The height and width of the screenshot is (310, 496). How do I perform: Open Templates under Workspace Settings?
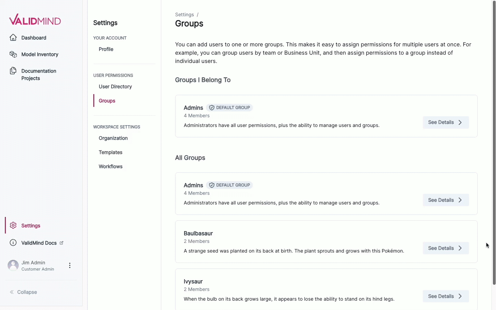click(x=110, y=152)
